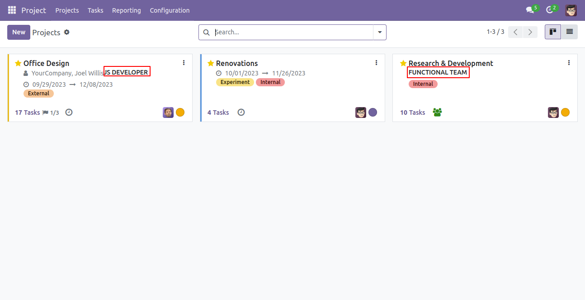585x300 pixels.
Task: Open the three-dot menu on Renovations card
Action: [x=376, y=63]
